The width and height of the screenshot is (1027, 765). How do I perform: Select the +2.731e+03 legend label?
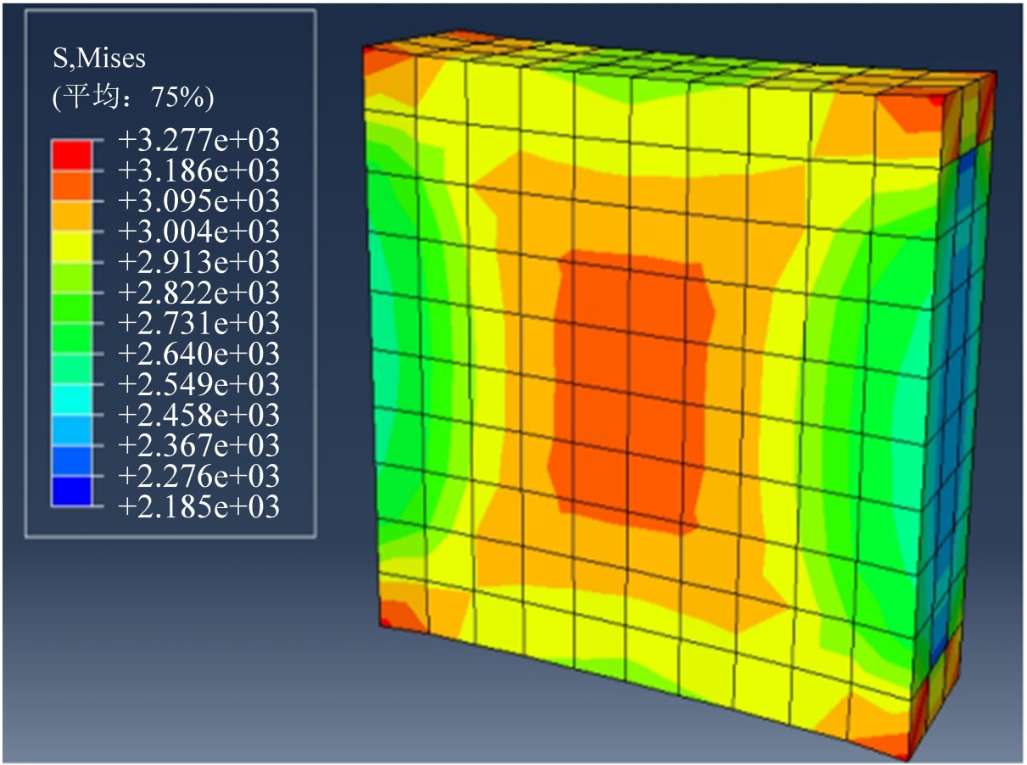pyautogui.click(x=198, y=323)
